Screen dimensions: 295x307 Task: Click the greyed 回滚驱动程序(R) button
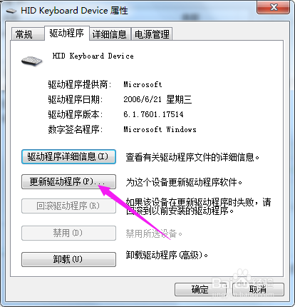[68, 206]
